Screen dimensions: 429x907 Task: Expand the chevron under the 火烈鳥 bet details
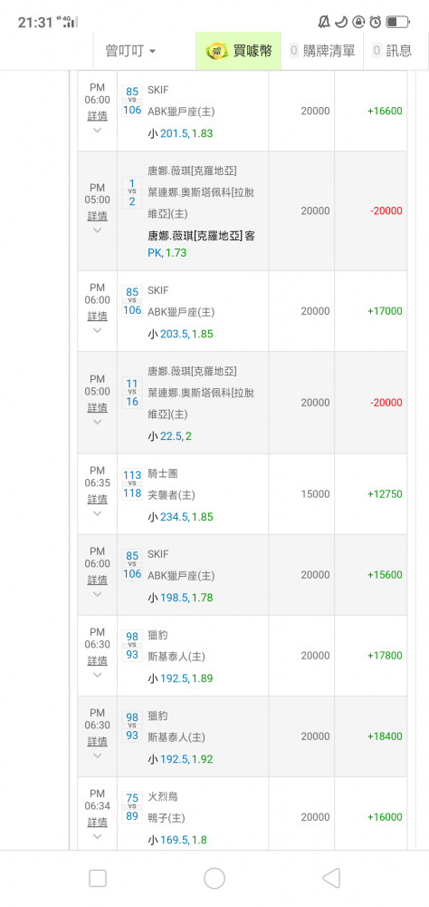click(x=97, y=836)
